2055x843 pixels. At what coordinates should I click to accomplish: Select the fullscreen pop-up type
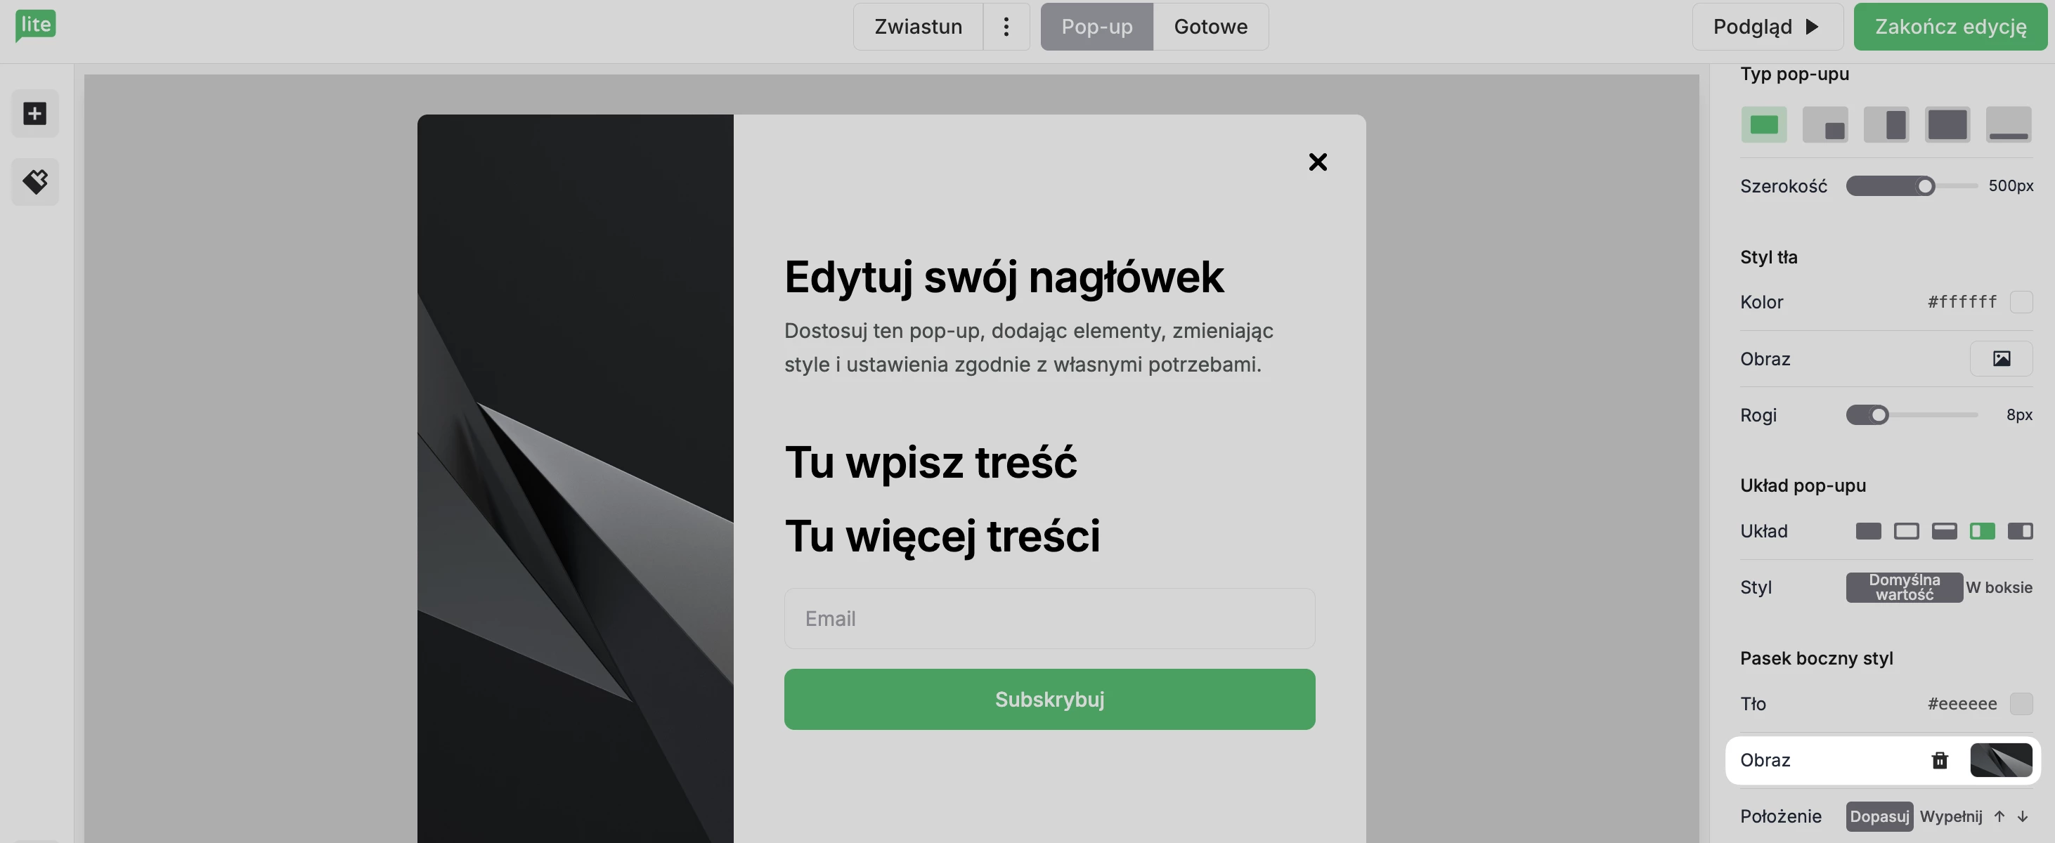[1947, 125]
